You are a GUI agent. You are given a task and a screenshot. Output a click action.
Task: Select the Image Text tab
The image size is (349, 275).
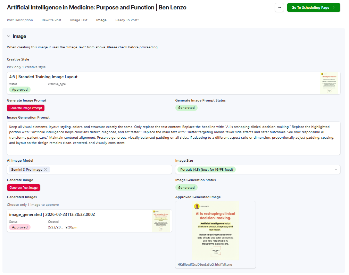[x=79, y=20]
